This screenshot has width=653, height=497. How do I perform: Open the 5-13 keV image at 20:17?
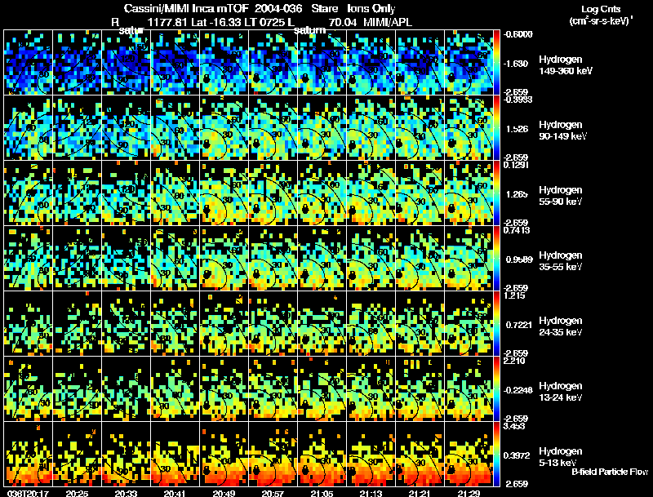pos(28,455)
